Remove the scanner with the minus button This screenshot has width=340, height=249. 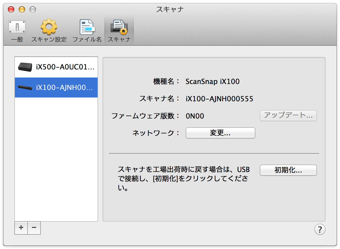click(x=34, y=228)
